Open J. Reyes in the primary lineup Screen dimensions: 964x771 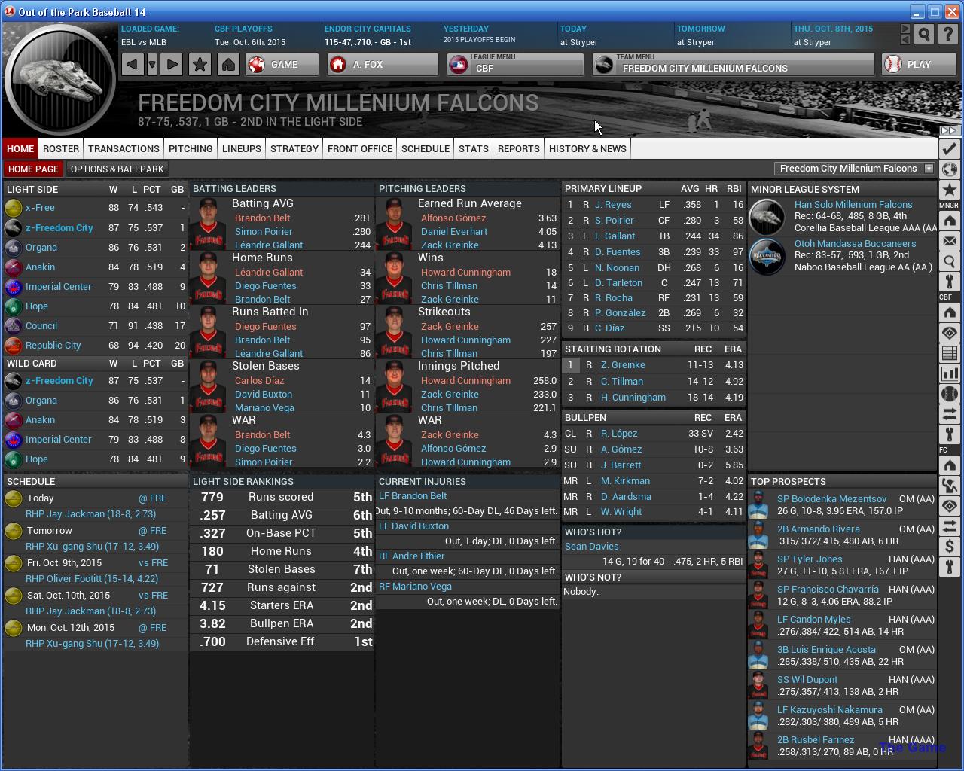(x=613, y=205)
